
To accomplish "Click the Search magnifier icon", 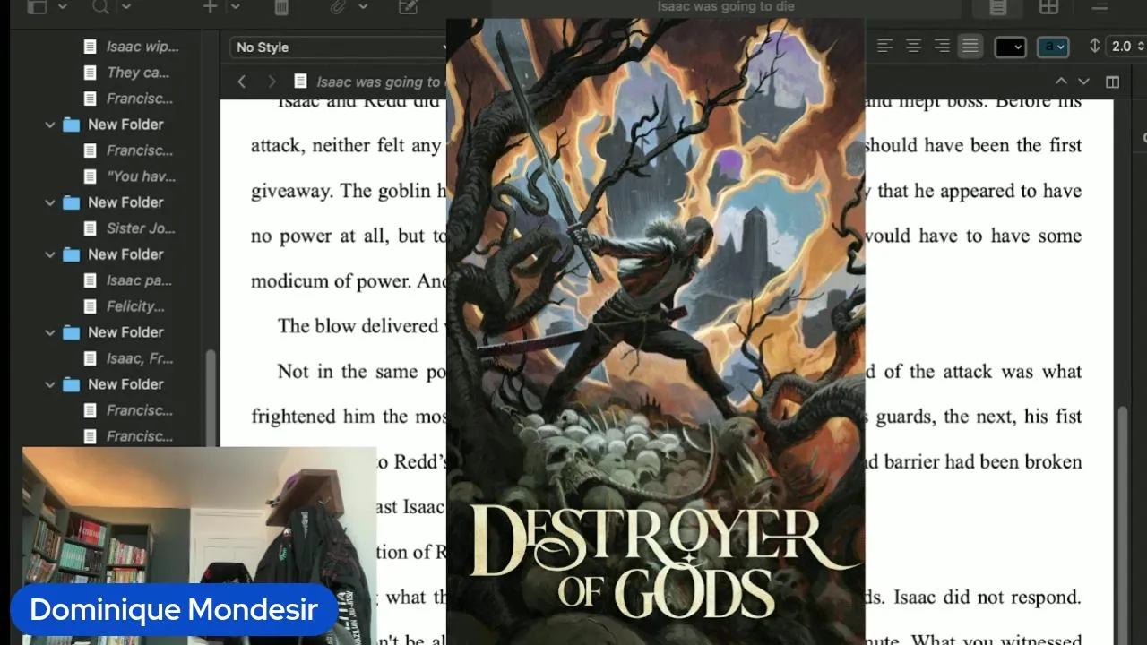I will click(x=100, y=7).
